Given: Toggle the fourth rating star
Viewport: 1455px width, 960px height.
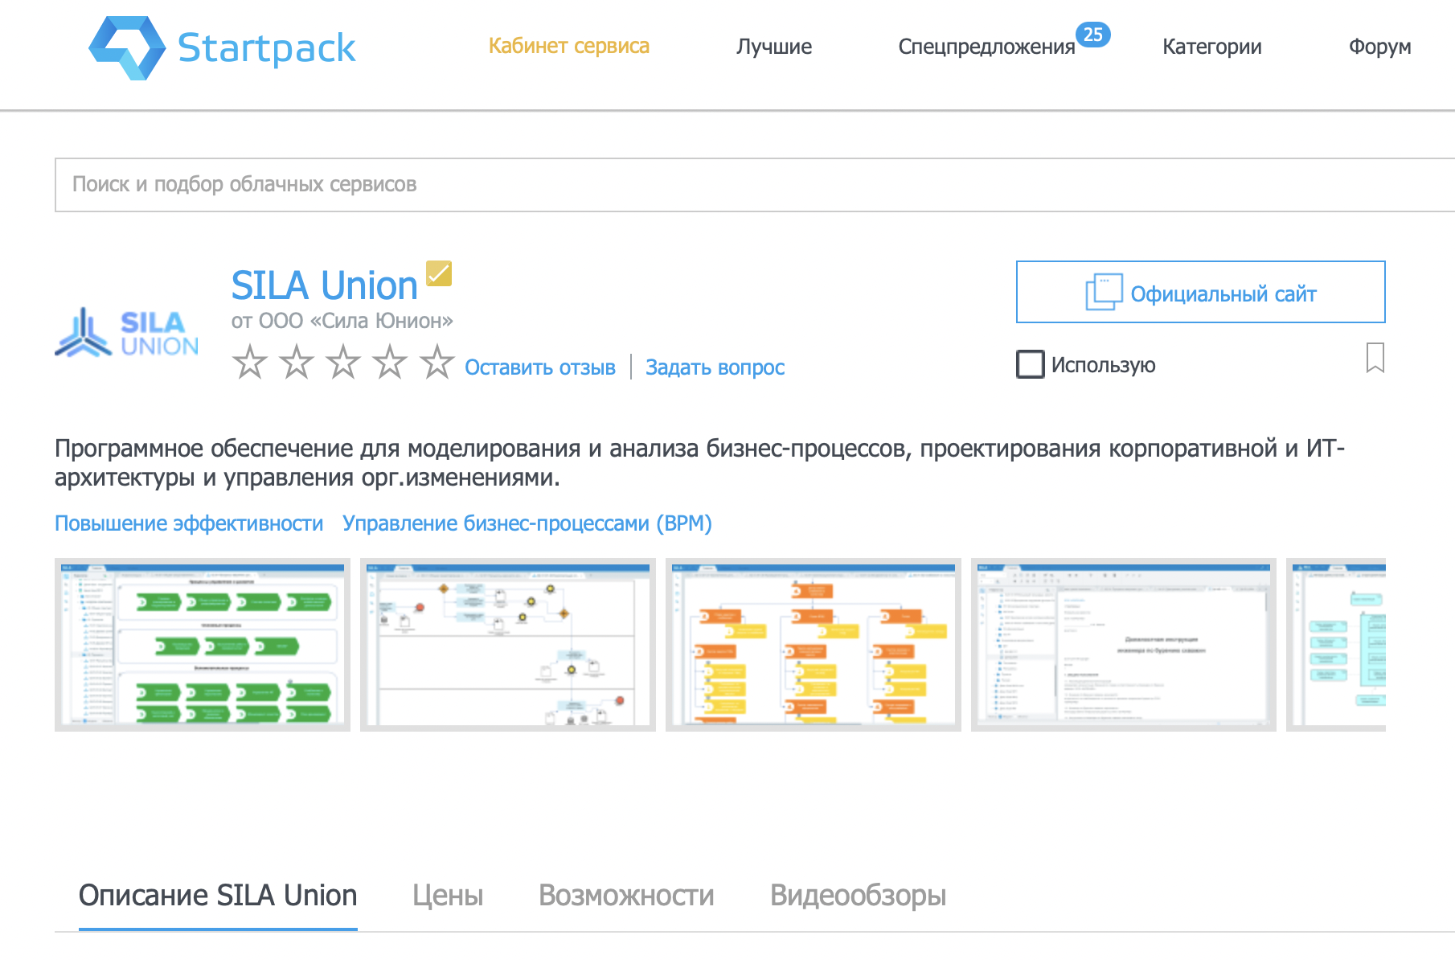Looking at the screenshot, I should 391,364.
